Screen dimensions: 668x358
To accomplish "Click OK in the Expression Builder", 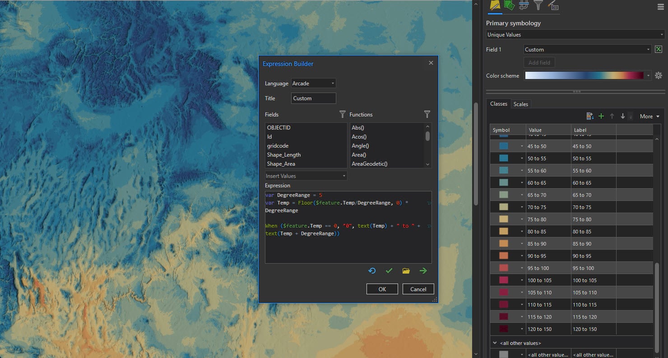I will [382, 289].
